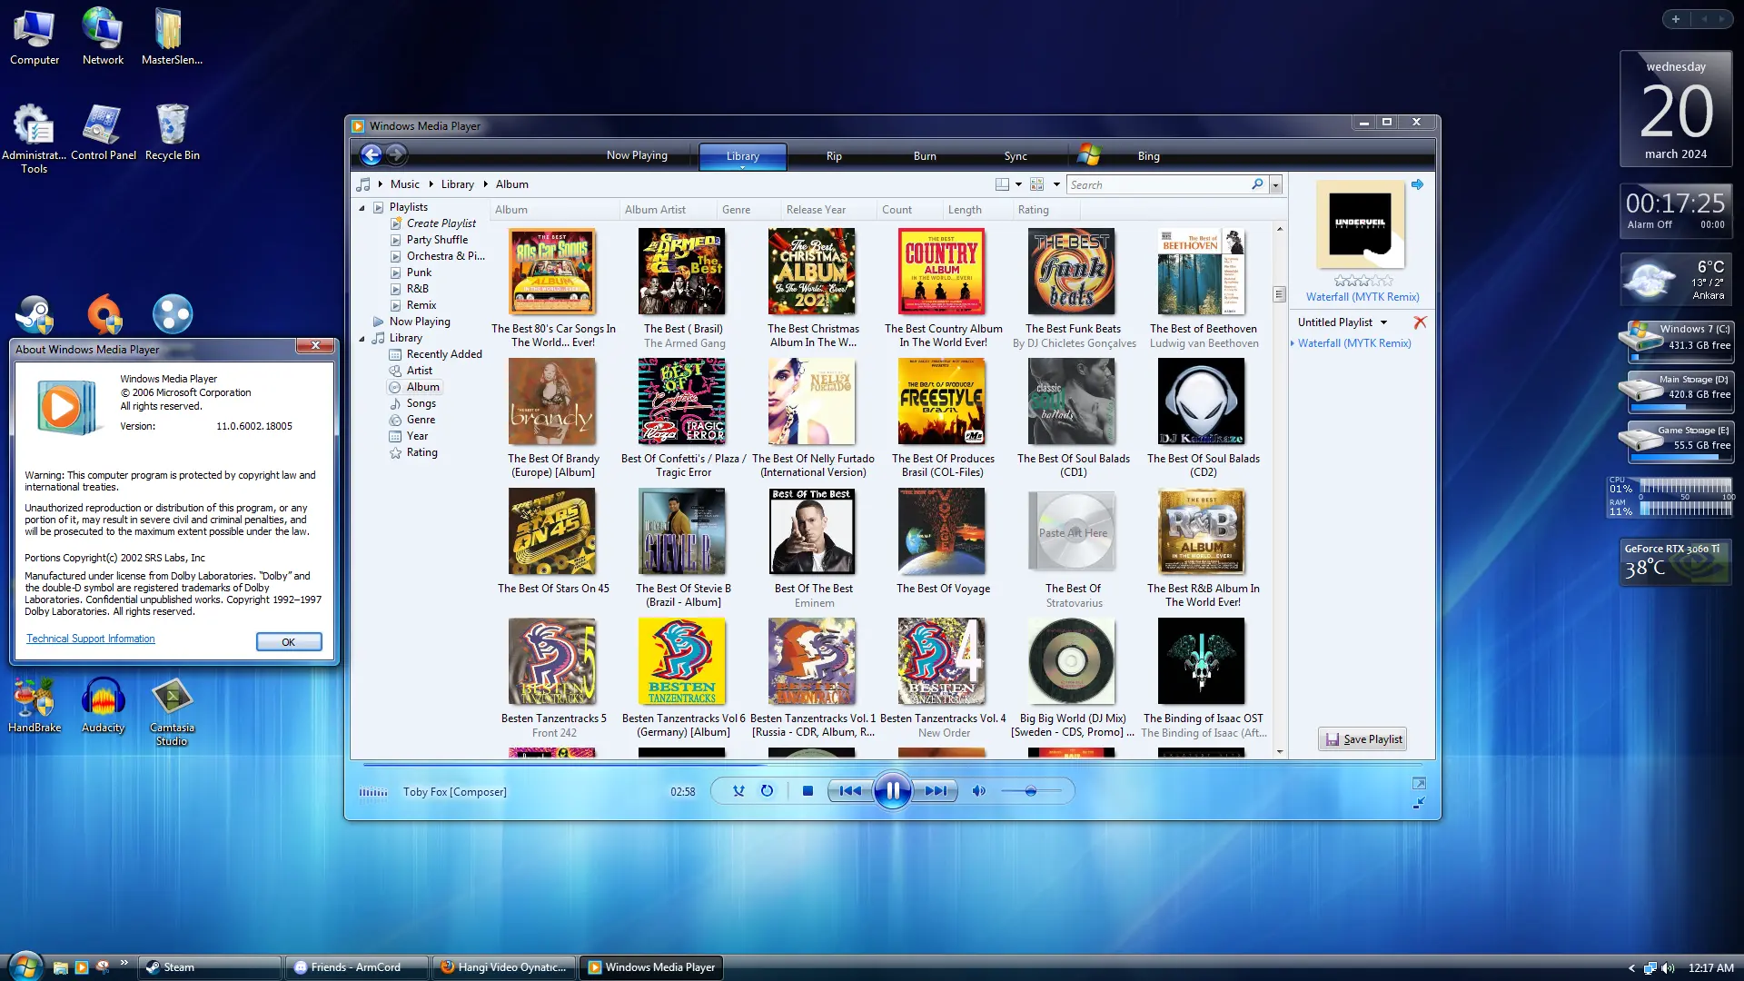
Task: Skip to the next track
Action: click(936, 791)
